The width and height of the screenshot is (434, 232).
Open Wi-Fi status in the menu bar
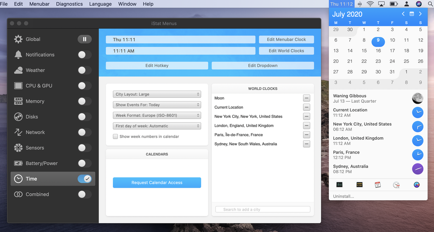click(370, 4)
